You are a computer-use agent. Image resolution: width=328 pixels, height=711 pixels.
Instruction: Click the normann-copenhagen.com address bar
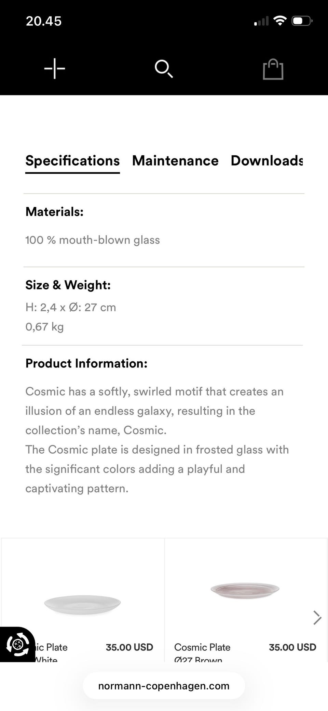coord(164,686)
